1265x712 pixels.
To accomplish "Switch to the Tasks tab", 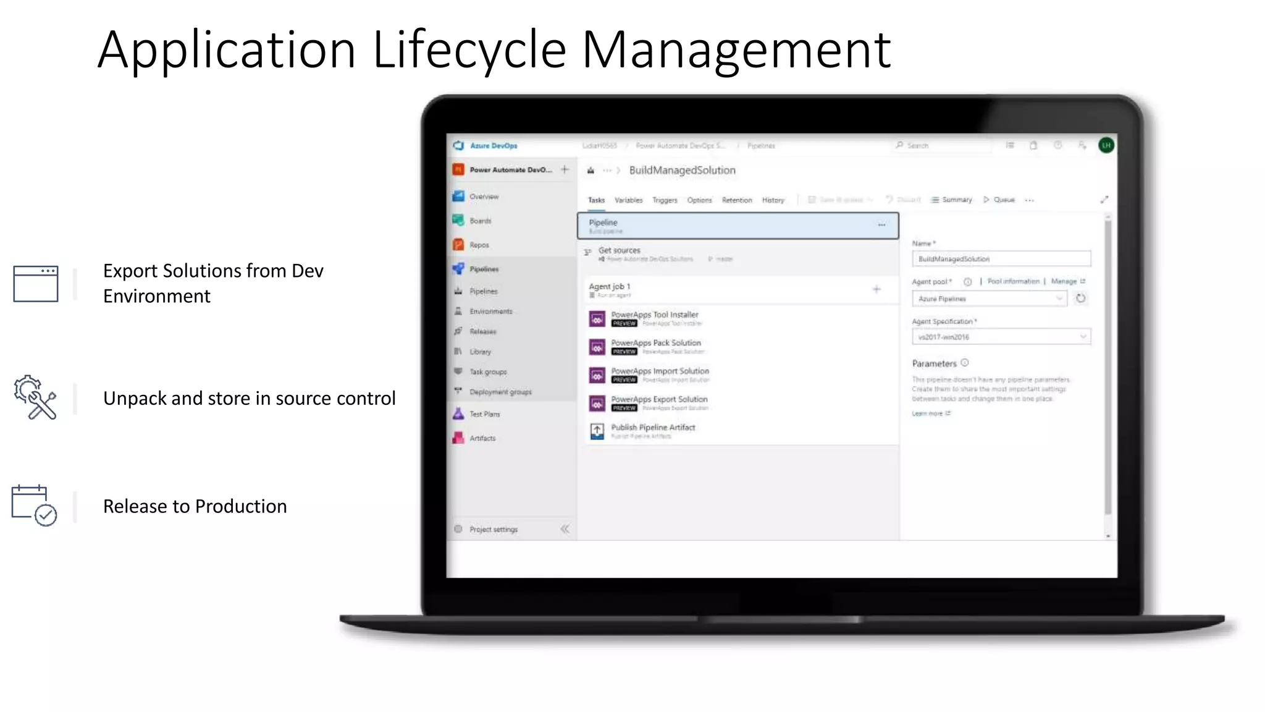I will [x=596, y=200].
